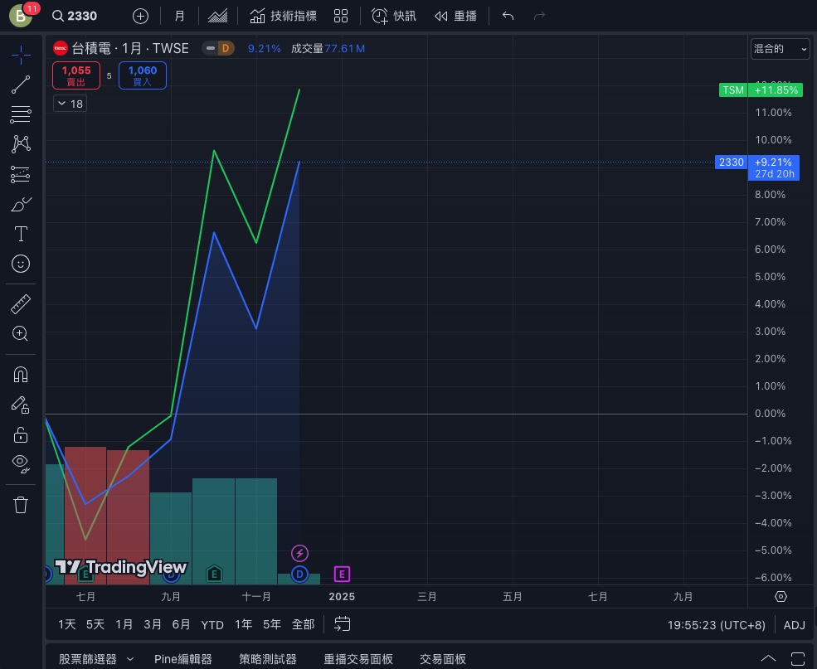Set range to 5天

point(95,624)
